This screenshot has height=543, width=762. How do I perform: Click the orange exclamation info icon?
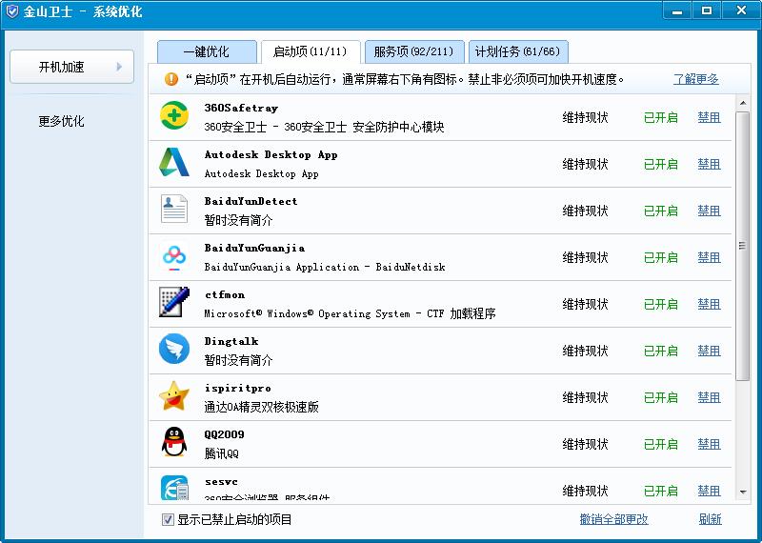click(171, 79)
